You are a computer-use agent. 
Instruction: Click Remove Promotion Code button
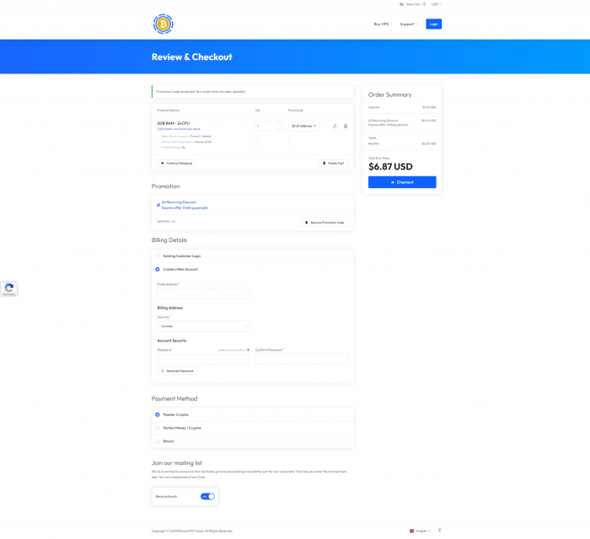324,222
